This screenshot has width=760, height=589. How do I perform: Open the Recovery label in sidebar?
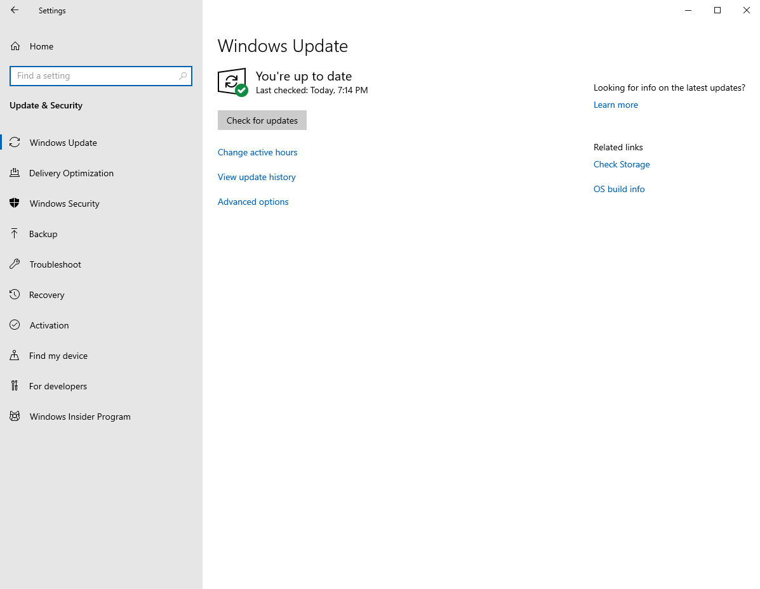46,295
